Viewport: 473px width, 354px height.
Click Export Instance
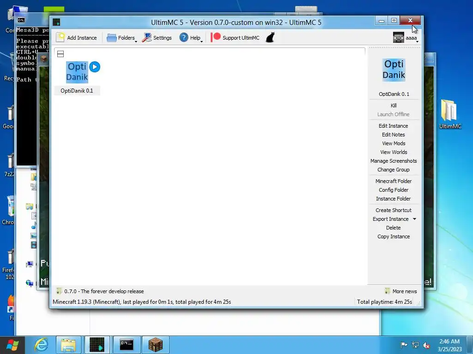pyautogui.click(x=390, y=219)
